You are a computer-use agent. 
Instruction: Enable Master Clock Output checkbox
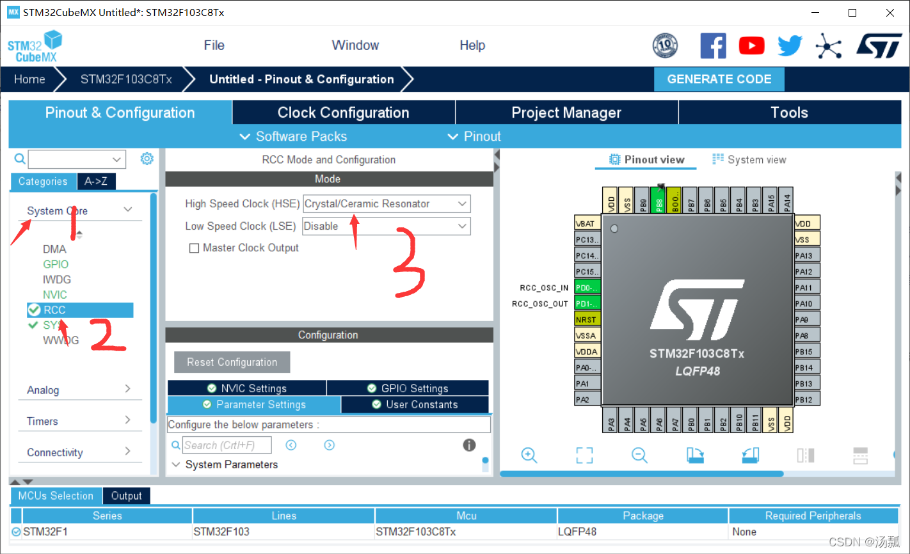(194, 248)
